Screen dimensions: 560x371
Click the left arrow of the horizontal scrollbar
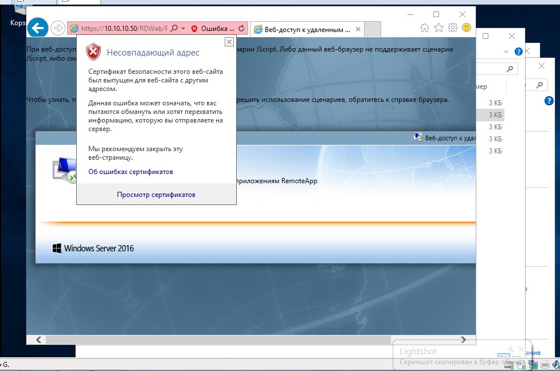[38, 340]
